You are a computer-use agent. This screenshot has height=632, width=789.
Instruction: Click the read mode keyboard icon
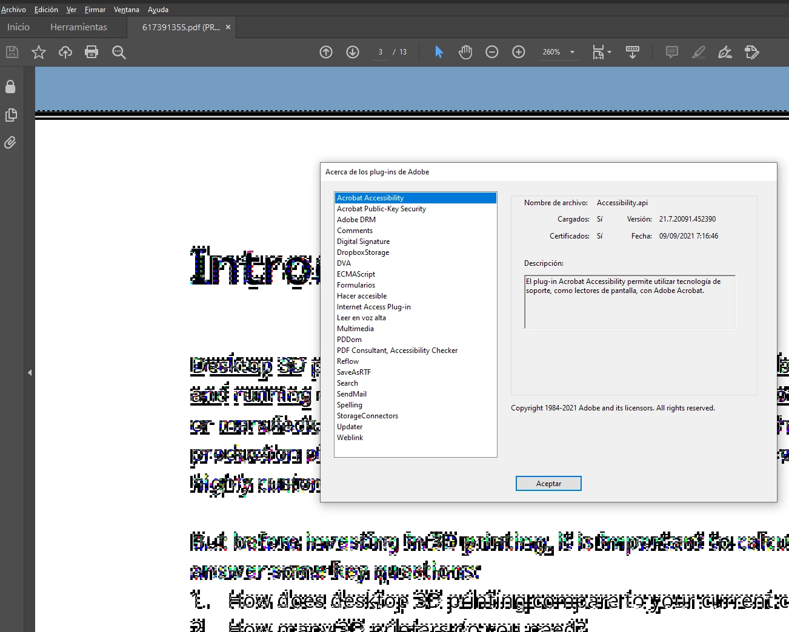[x=633, y=52]
